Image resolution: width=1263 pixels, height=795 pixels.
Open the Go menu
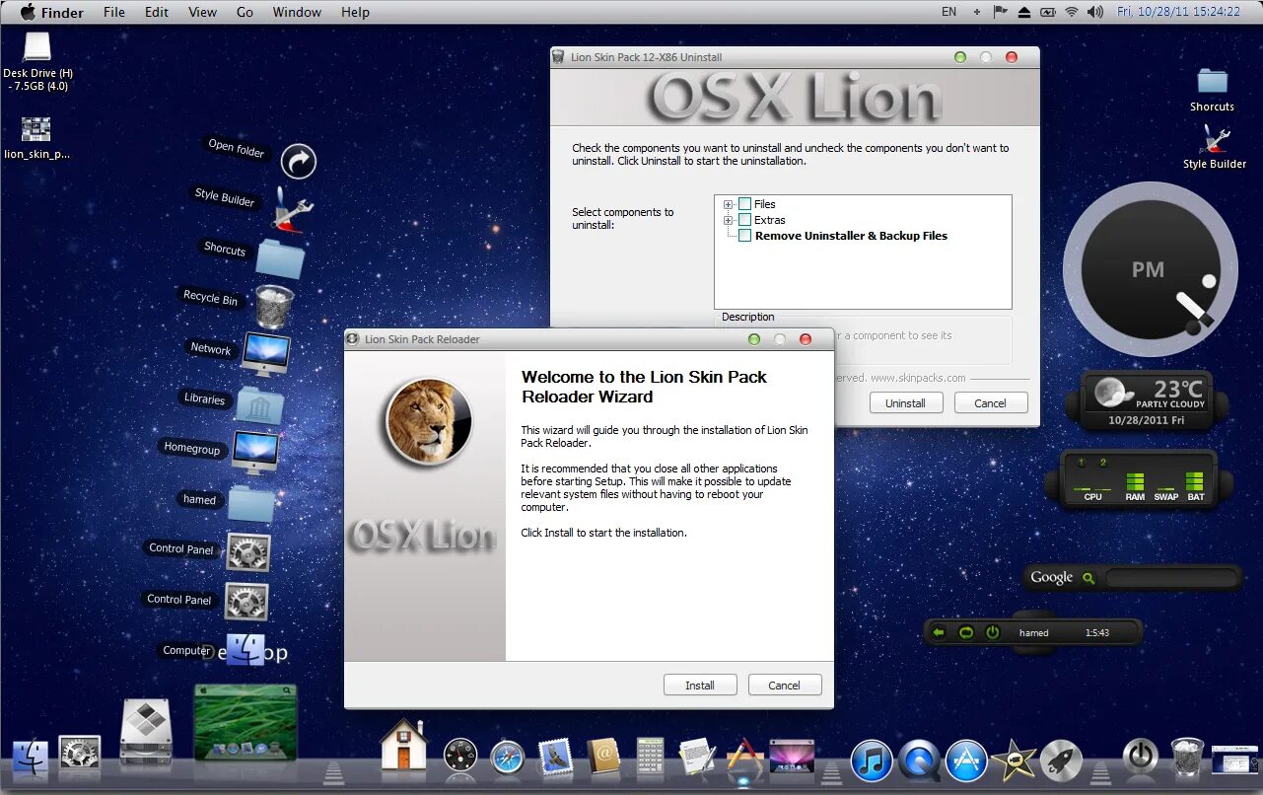(x=245, y=12)
